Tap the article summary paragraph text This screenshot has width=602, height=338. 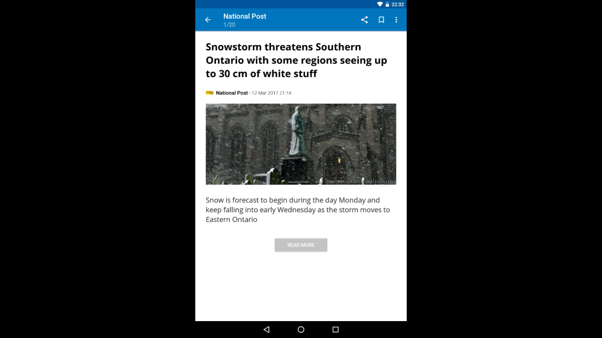point(298,210)
